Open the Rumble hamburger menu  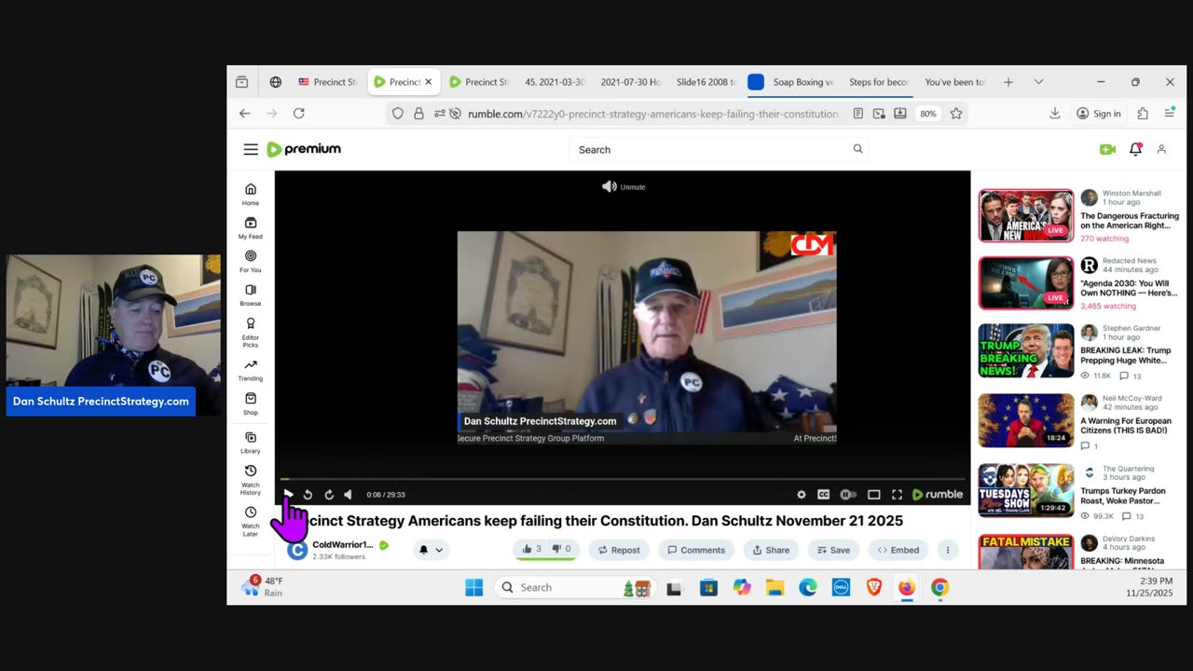point(251,149)
